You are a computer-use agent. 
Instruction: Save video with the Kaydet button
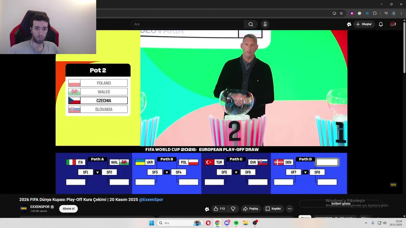tap(273, 209)
